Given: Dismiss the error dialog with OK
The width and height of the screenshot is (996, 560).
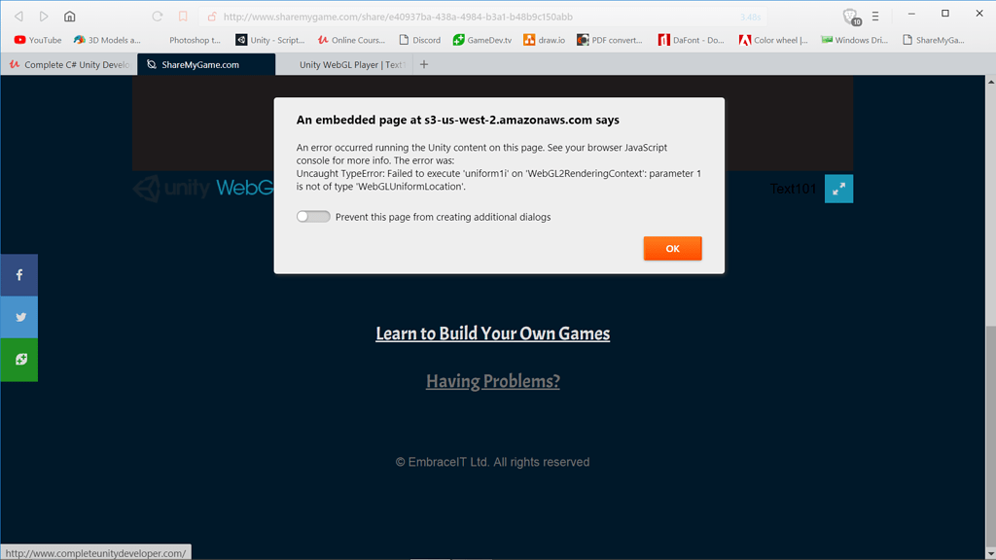Looking at the screenshot, I should click(672, 248).
